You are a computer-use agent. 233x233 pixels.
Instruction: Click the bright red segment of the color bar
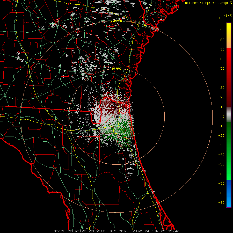point(229,77)
